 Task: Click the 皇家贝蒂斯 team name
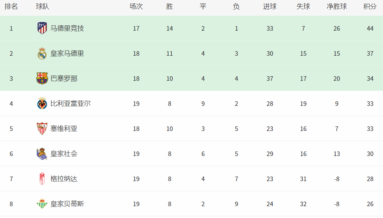pyautogui.click(x=67, y=204)
